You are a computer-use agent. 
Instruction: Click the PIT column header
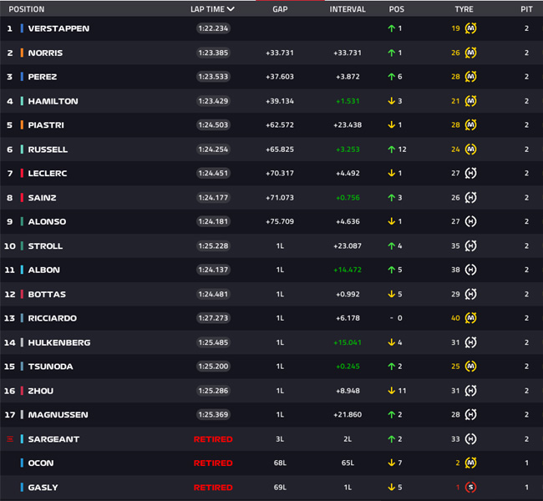point(526,9)
